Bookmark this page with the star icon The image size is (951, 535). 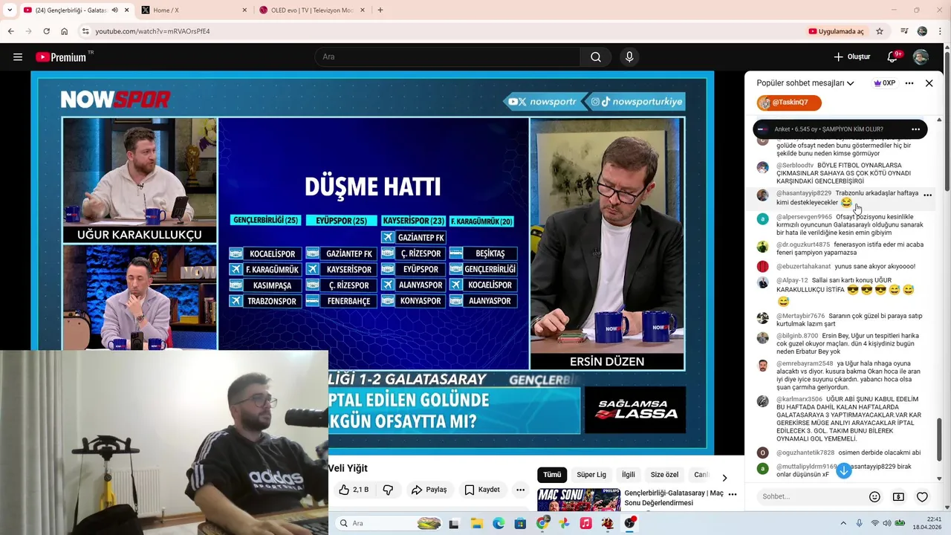coord(880,31)
